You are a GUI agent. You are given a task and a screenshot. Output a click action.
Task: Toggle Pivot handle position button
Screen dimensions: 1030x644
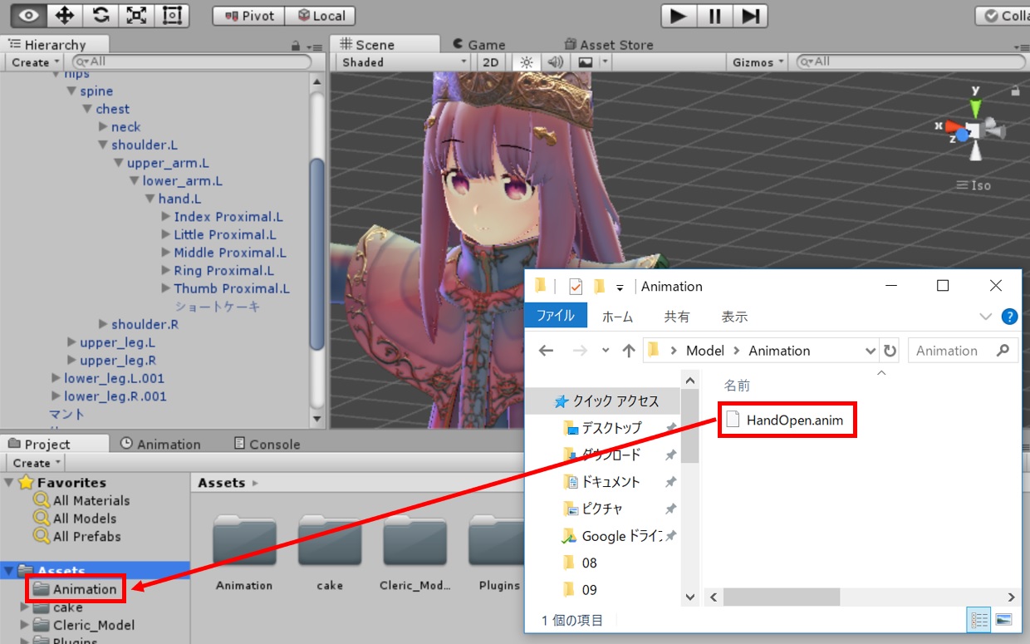(249, 16)
